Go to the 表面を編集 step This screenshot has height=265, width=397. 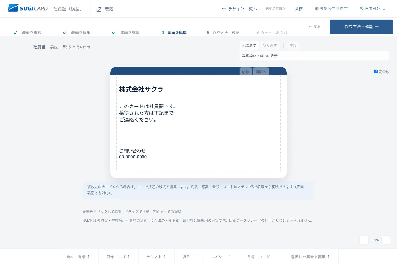[77, 33]
